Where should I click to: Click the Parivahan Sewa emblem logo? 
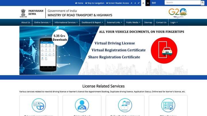(x=23, y=13)
